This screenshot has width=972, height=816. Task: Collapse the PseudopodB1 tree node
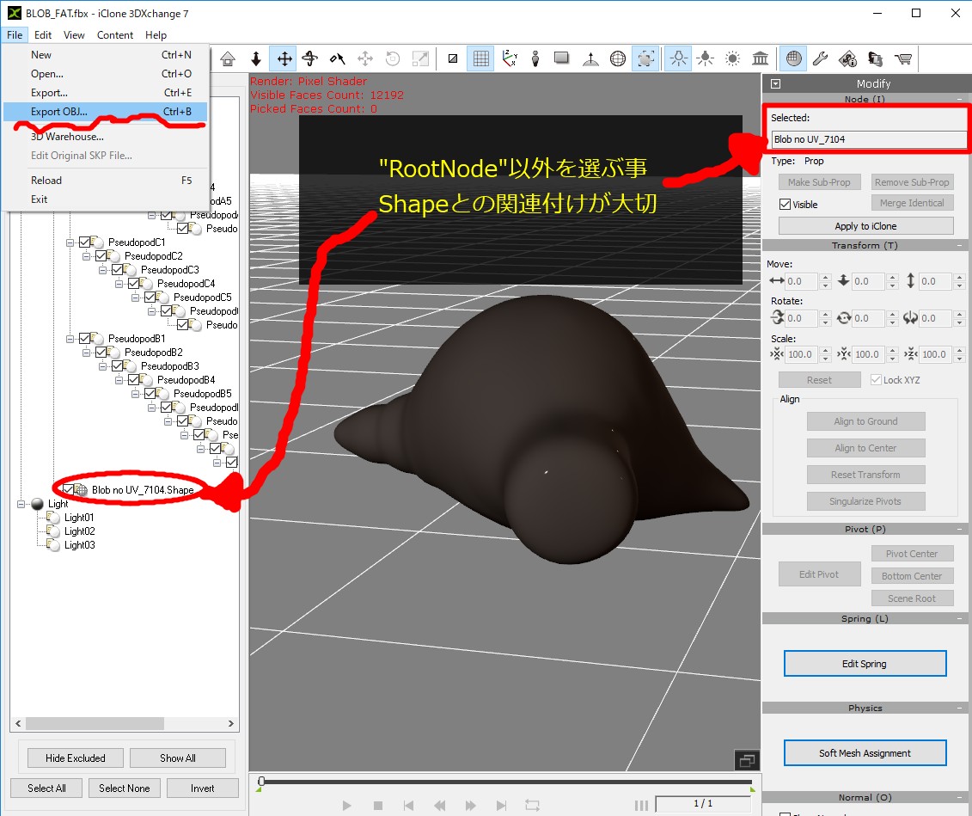(x=70, y=339)
